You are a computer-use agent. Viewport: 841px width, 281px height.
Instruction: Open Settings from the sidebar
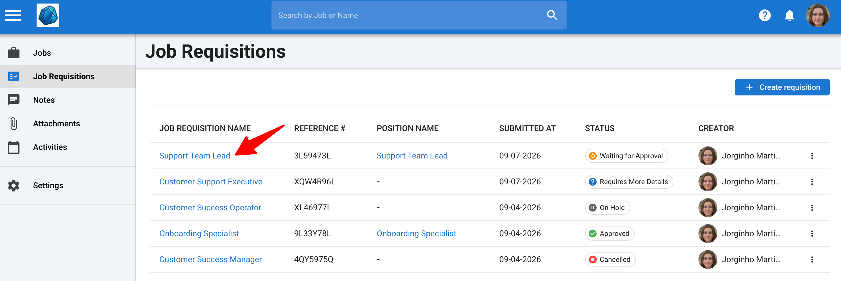point(68,186)
